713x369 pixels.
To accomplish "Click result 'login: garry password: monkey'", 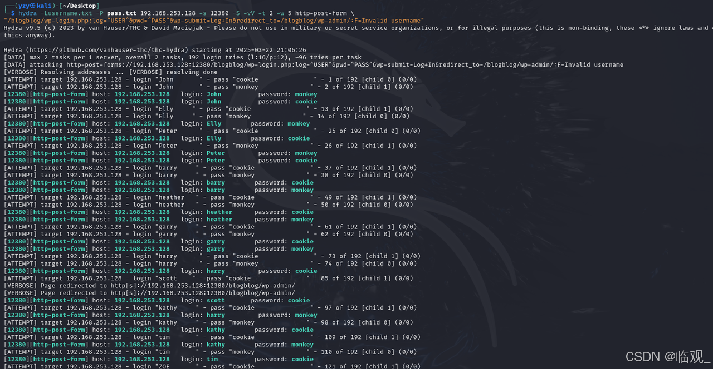I will point(159,248).
